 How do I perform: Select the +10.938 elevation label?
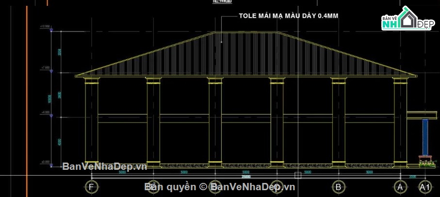45,26
